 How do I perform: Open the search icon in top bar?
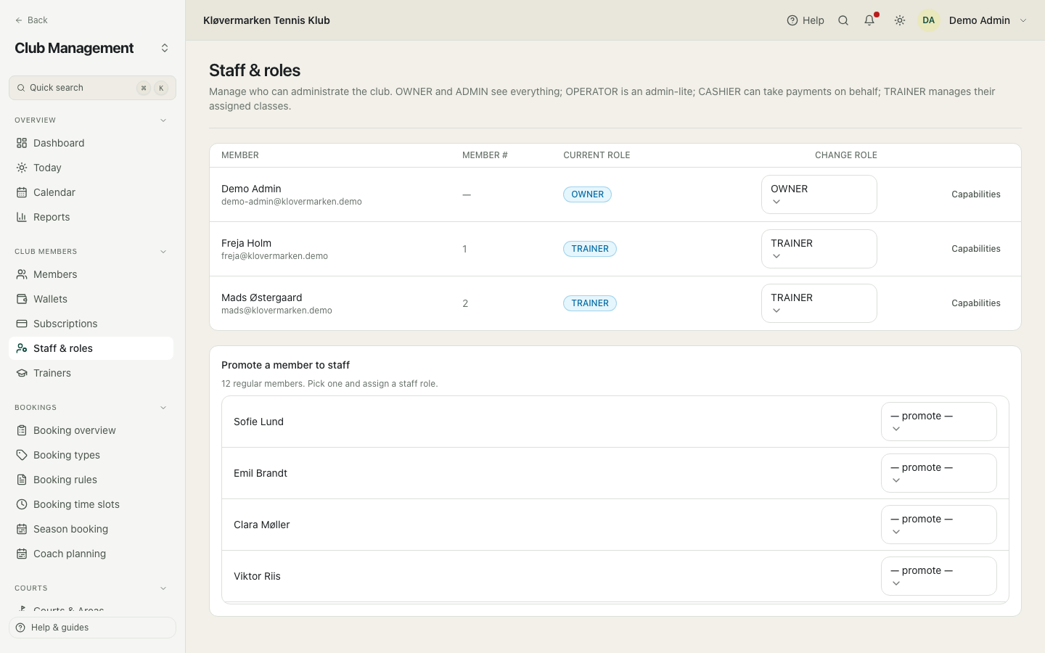pos(843,20)
